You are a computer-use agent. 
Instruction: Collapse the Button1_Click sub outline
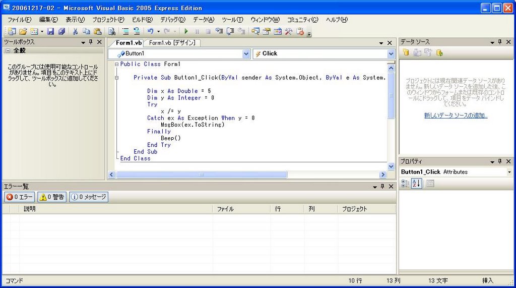pos(116,78)
